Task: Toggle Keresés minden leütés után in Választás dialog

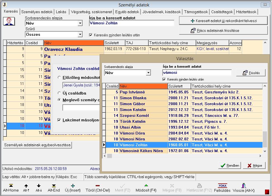Action: click(164, 79)
